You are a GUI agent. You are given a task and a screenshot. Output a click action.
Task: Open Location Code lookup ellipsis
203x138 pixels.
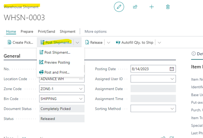click(81, 79)
